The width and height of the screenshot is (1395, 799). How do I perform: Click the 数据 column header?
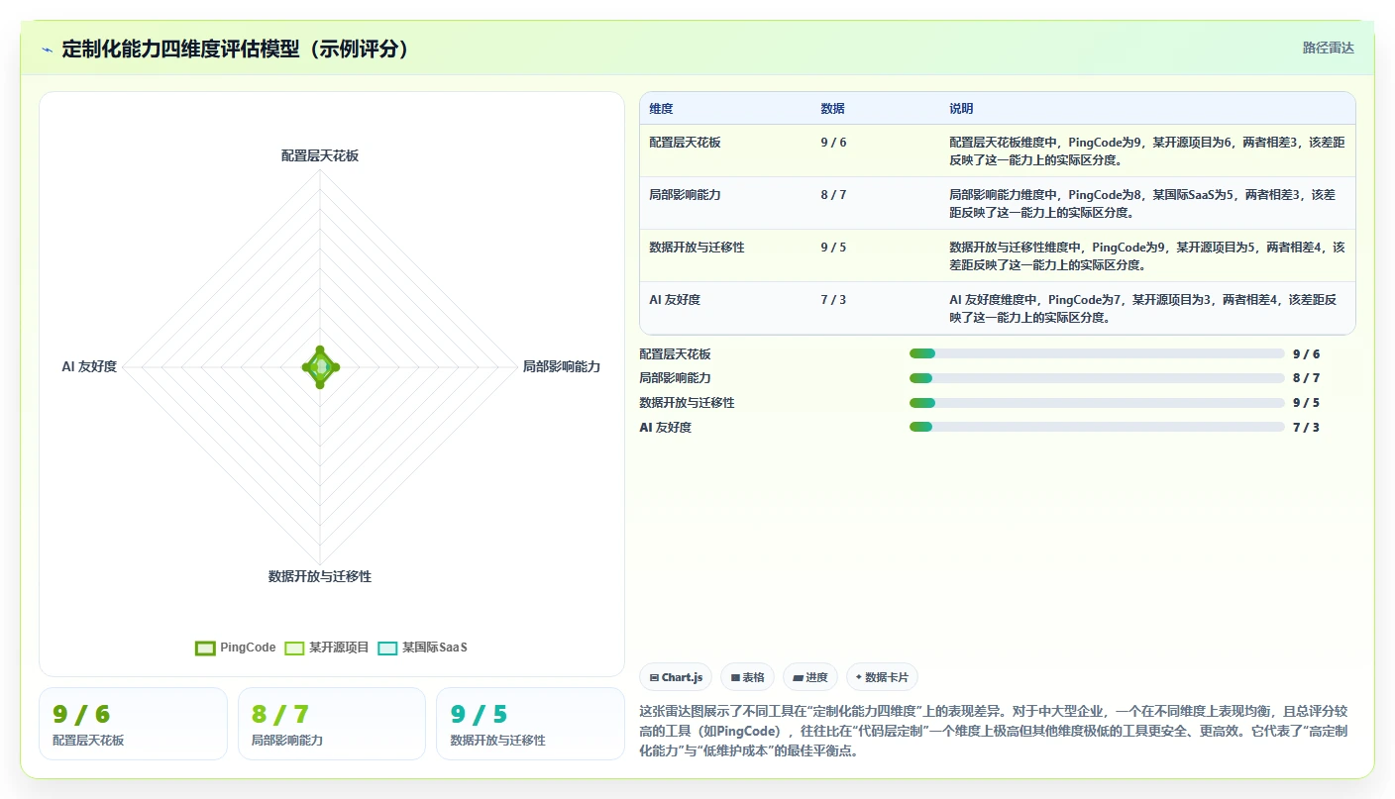832,109
